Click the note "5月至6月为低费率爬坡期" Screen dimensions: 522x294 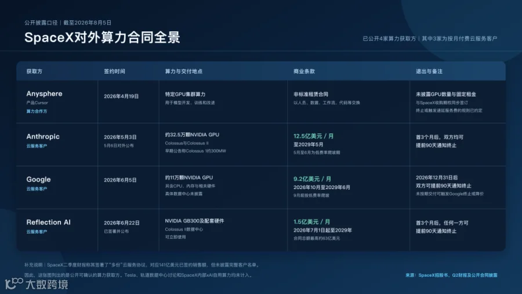(x=317, y=153)
